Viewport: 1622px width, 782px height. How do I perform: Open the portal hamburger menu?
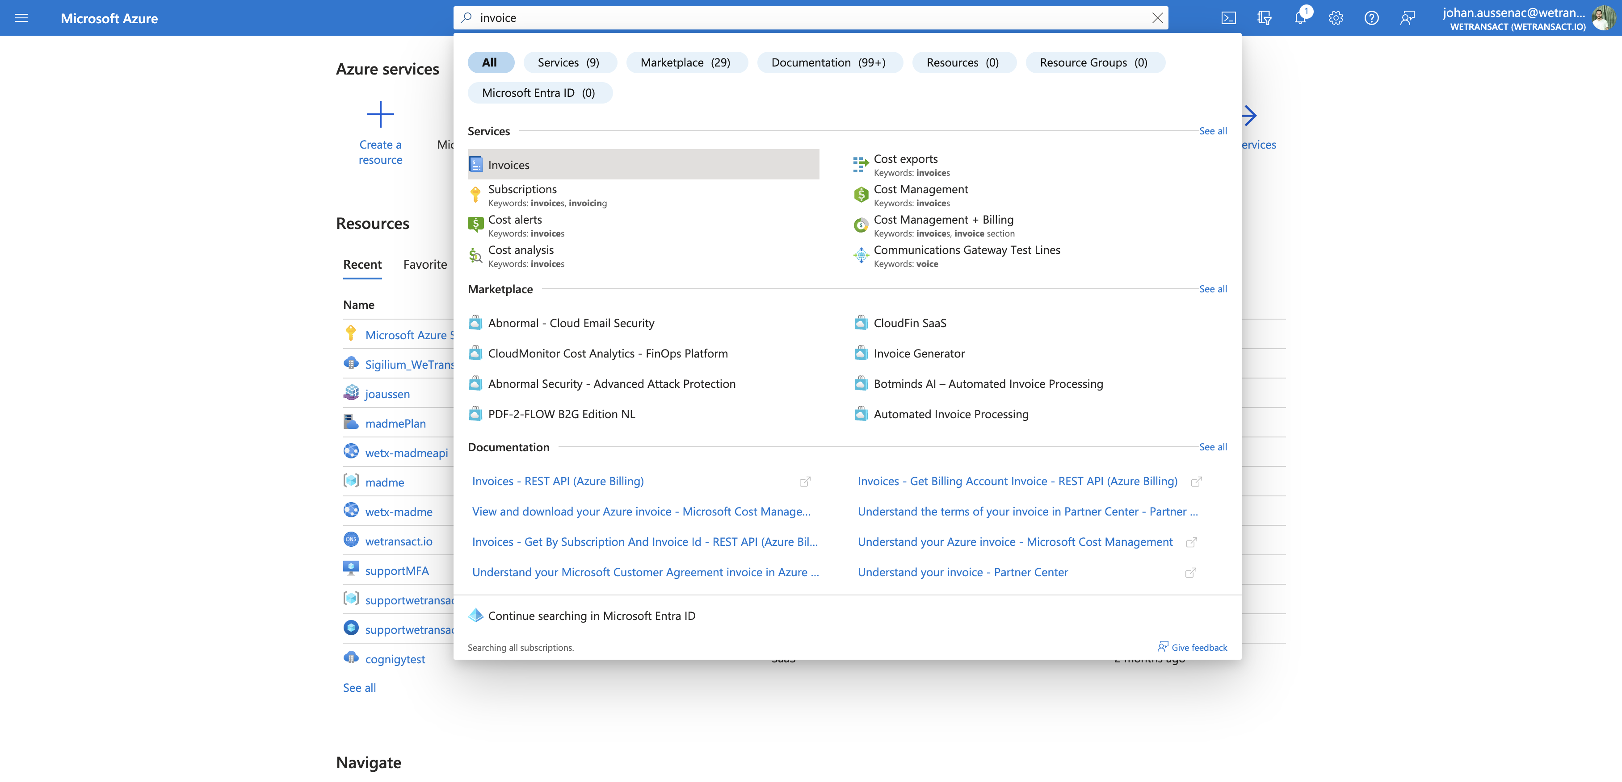tap(21, 17)
